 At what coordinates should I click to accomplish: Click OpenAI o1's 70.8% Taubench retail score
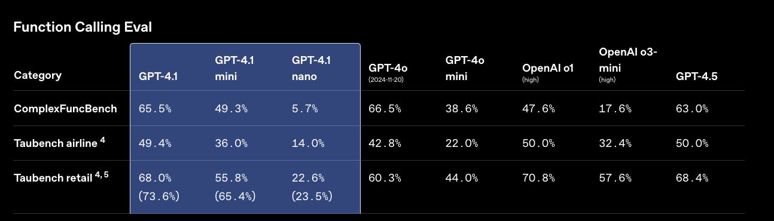(538, 178)
